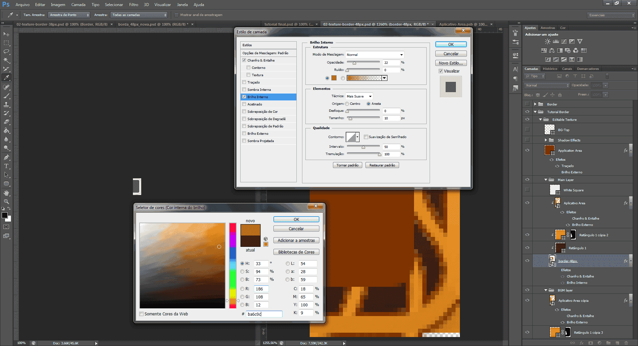Viewport: 638px width, 346px height.
Task: Select the Horizontal Type tool
Action: [x=6, y=166]
